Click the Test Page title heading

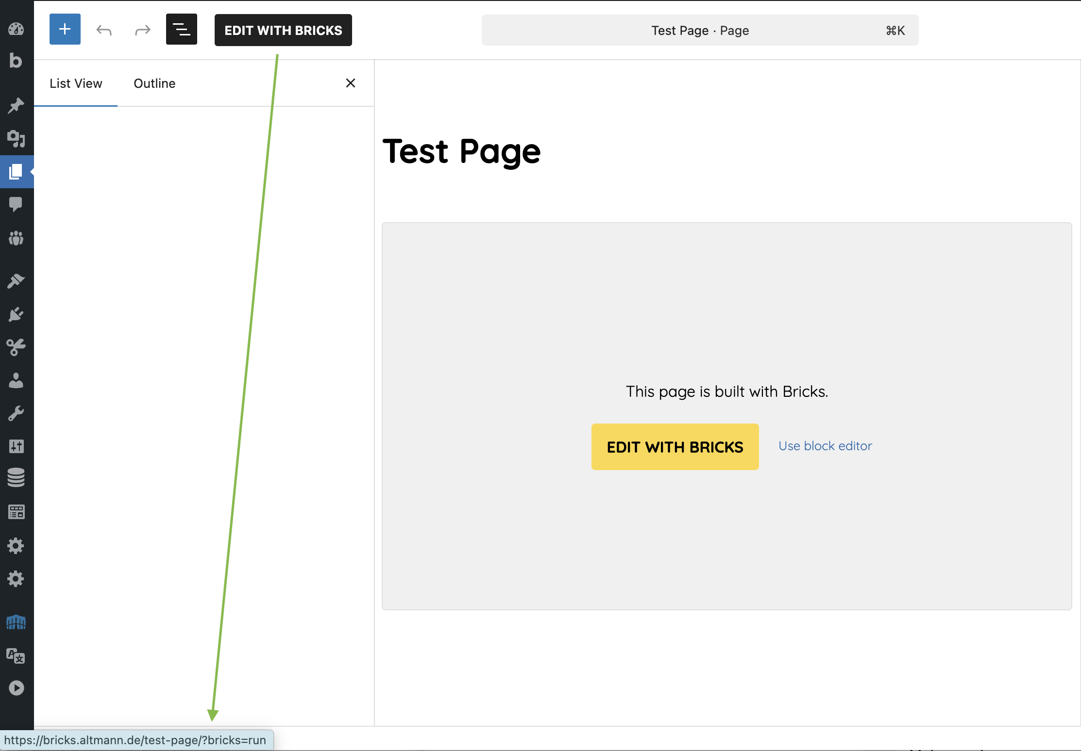(x=461, y=151)
